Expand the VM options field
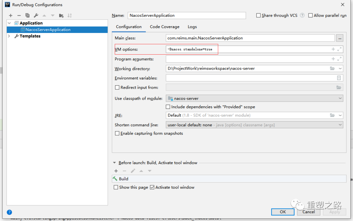The image size is (353, 221). [x=340, y=49]
